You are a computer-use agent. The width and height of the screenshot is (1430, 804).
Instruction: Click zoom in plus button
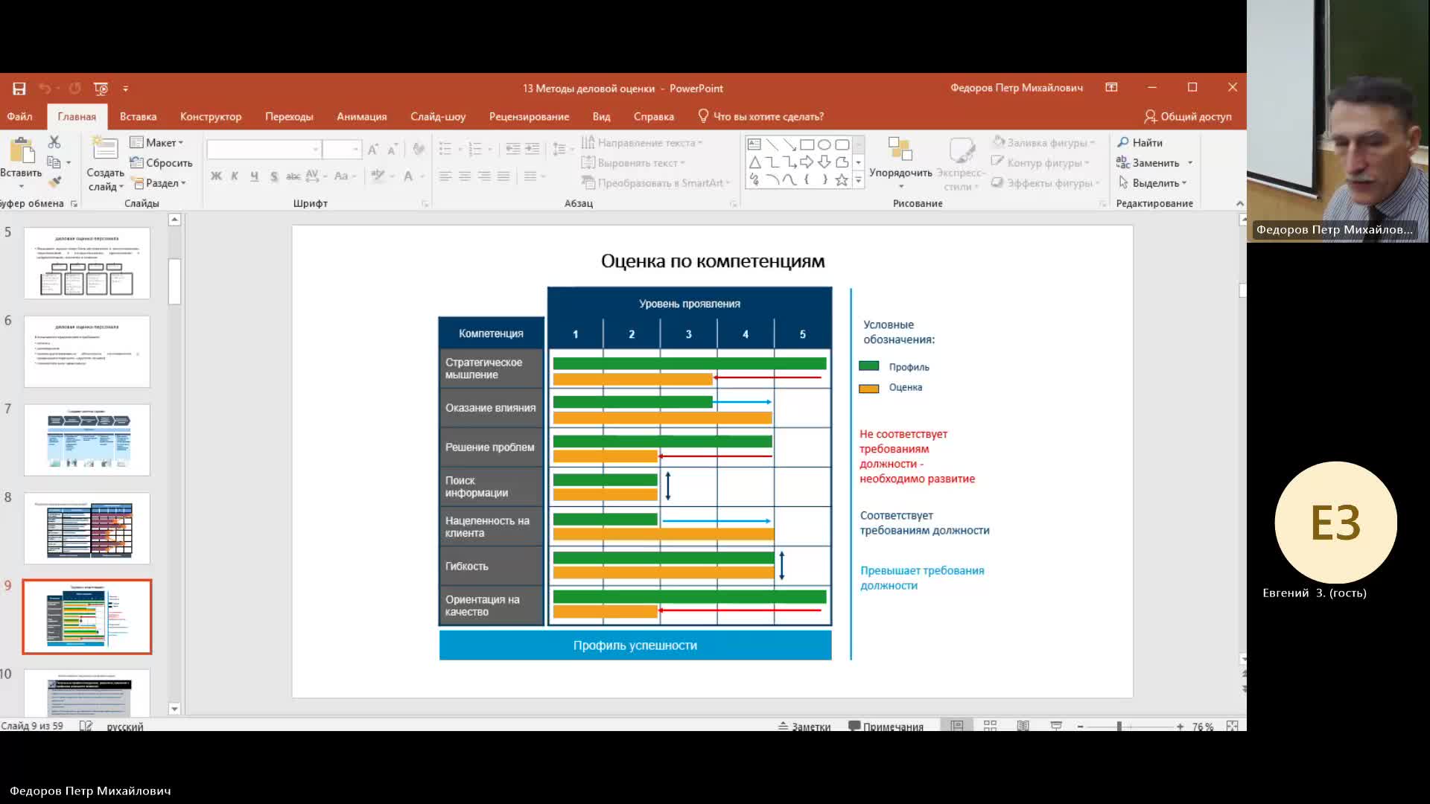[x=1180, y=726]
